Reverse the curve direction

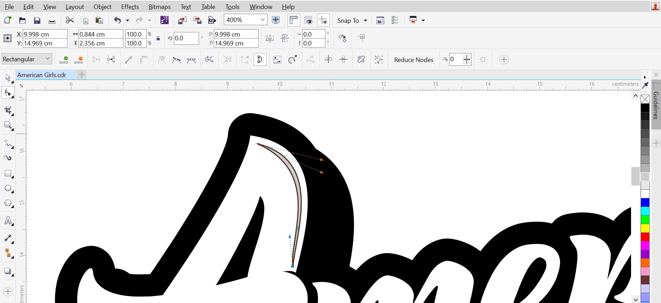pos(209,60)
